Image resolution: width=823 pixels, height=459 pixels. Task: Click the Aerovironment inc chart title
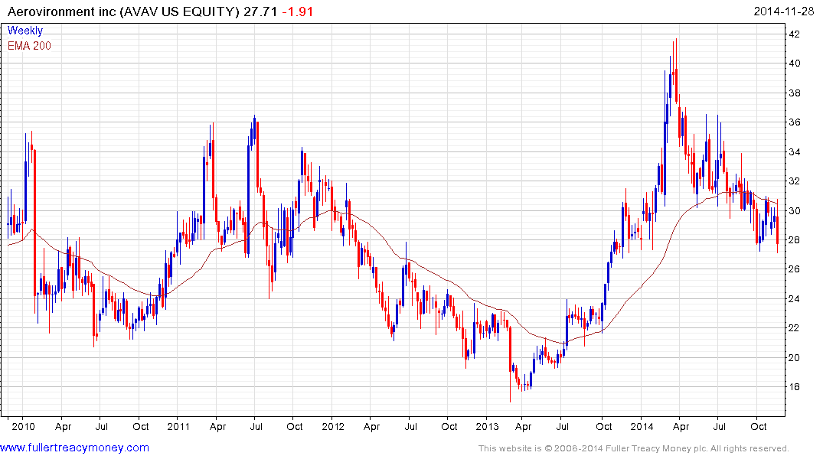pyautogui.click(x=123, y=11)
